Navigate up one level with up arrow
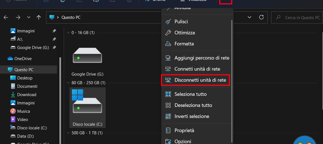 39,17
